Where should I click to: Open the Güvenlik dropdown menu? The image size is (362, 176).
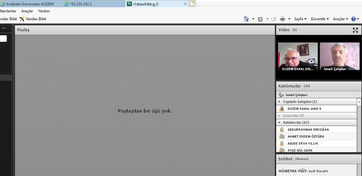click(319, 19)
